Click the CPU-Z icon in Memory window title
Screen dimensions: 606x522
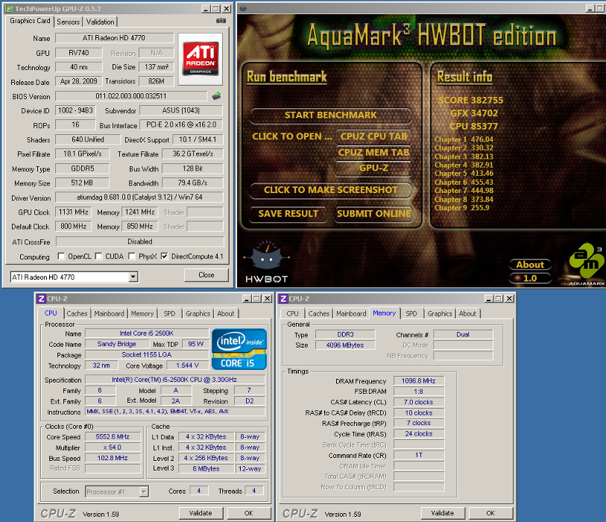click(283, 298)
